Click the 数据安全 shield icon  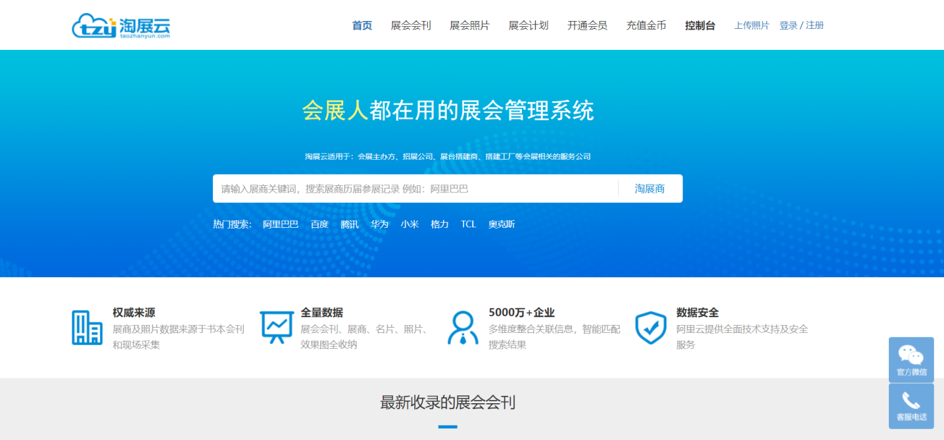pos(650,326)
